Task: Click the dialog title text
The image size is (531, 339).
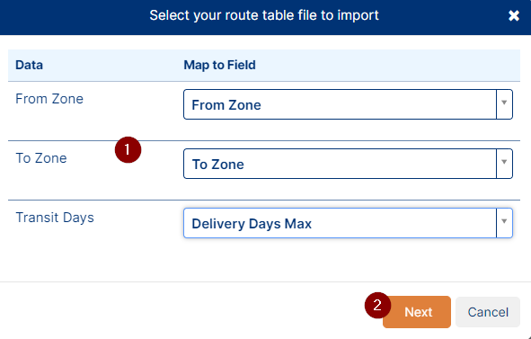Action: 264,15
